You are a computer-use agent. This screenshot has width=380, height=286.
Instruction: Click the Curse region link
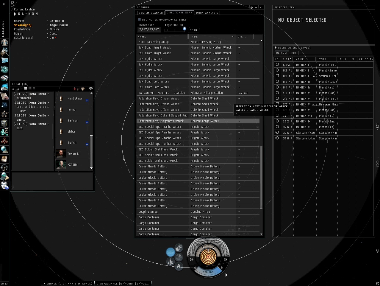[x=54, y=34]
